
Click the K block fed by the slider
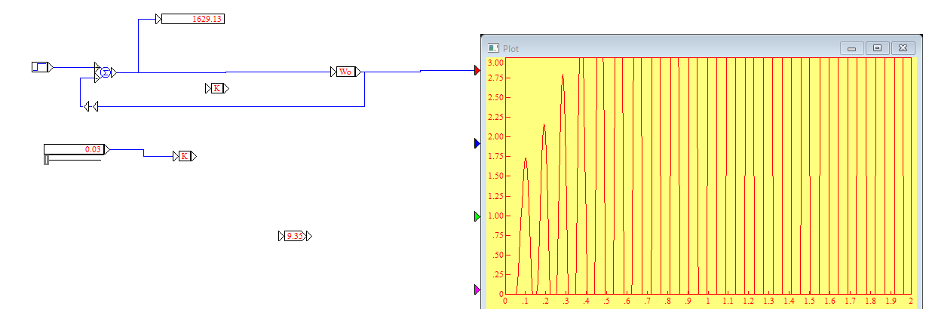(184, 156)
